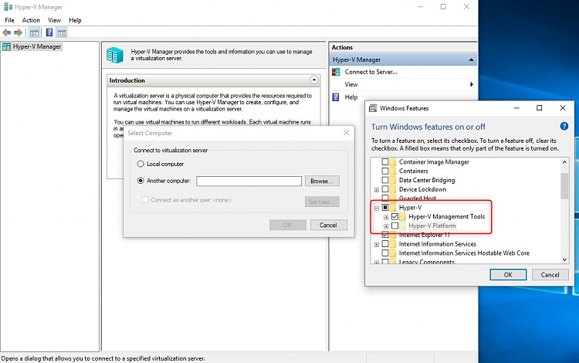
Task: Open the View submenu arrow in Actions
Action: 472,84
